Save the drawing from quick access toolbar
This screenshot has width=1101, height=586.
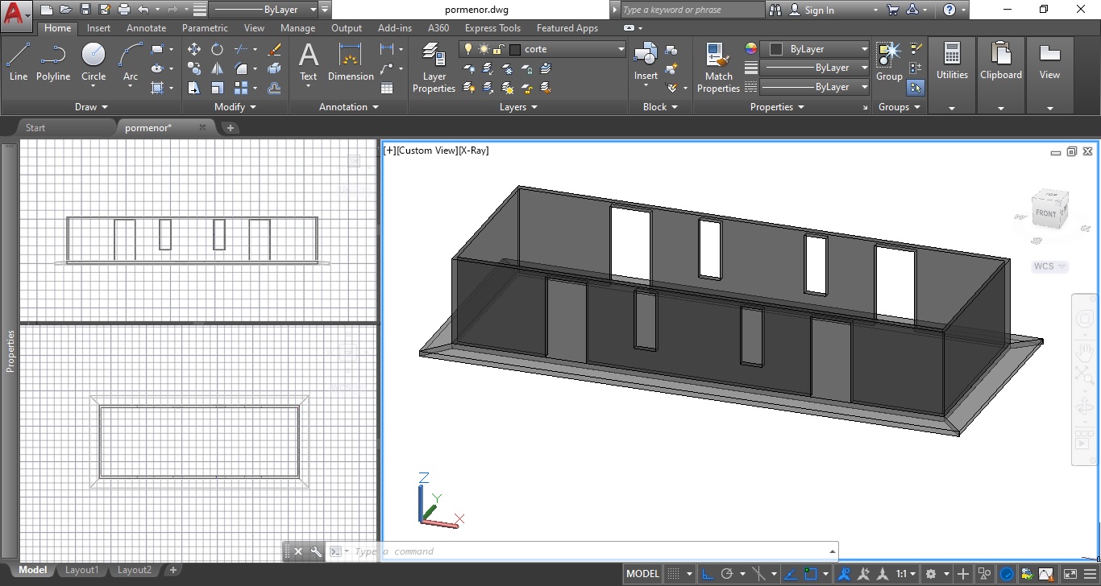pyautogui.click(x=85, y=10)
